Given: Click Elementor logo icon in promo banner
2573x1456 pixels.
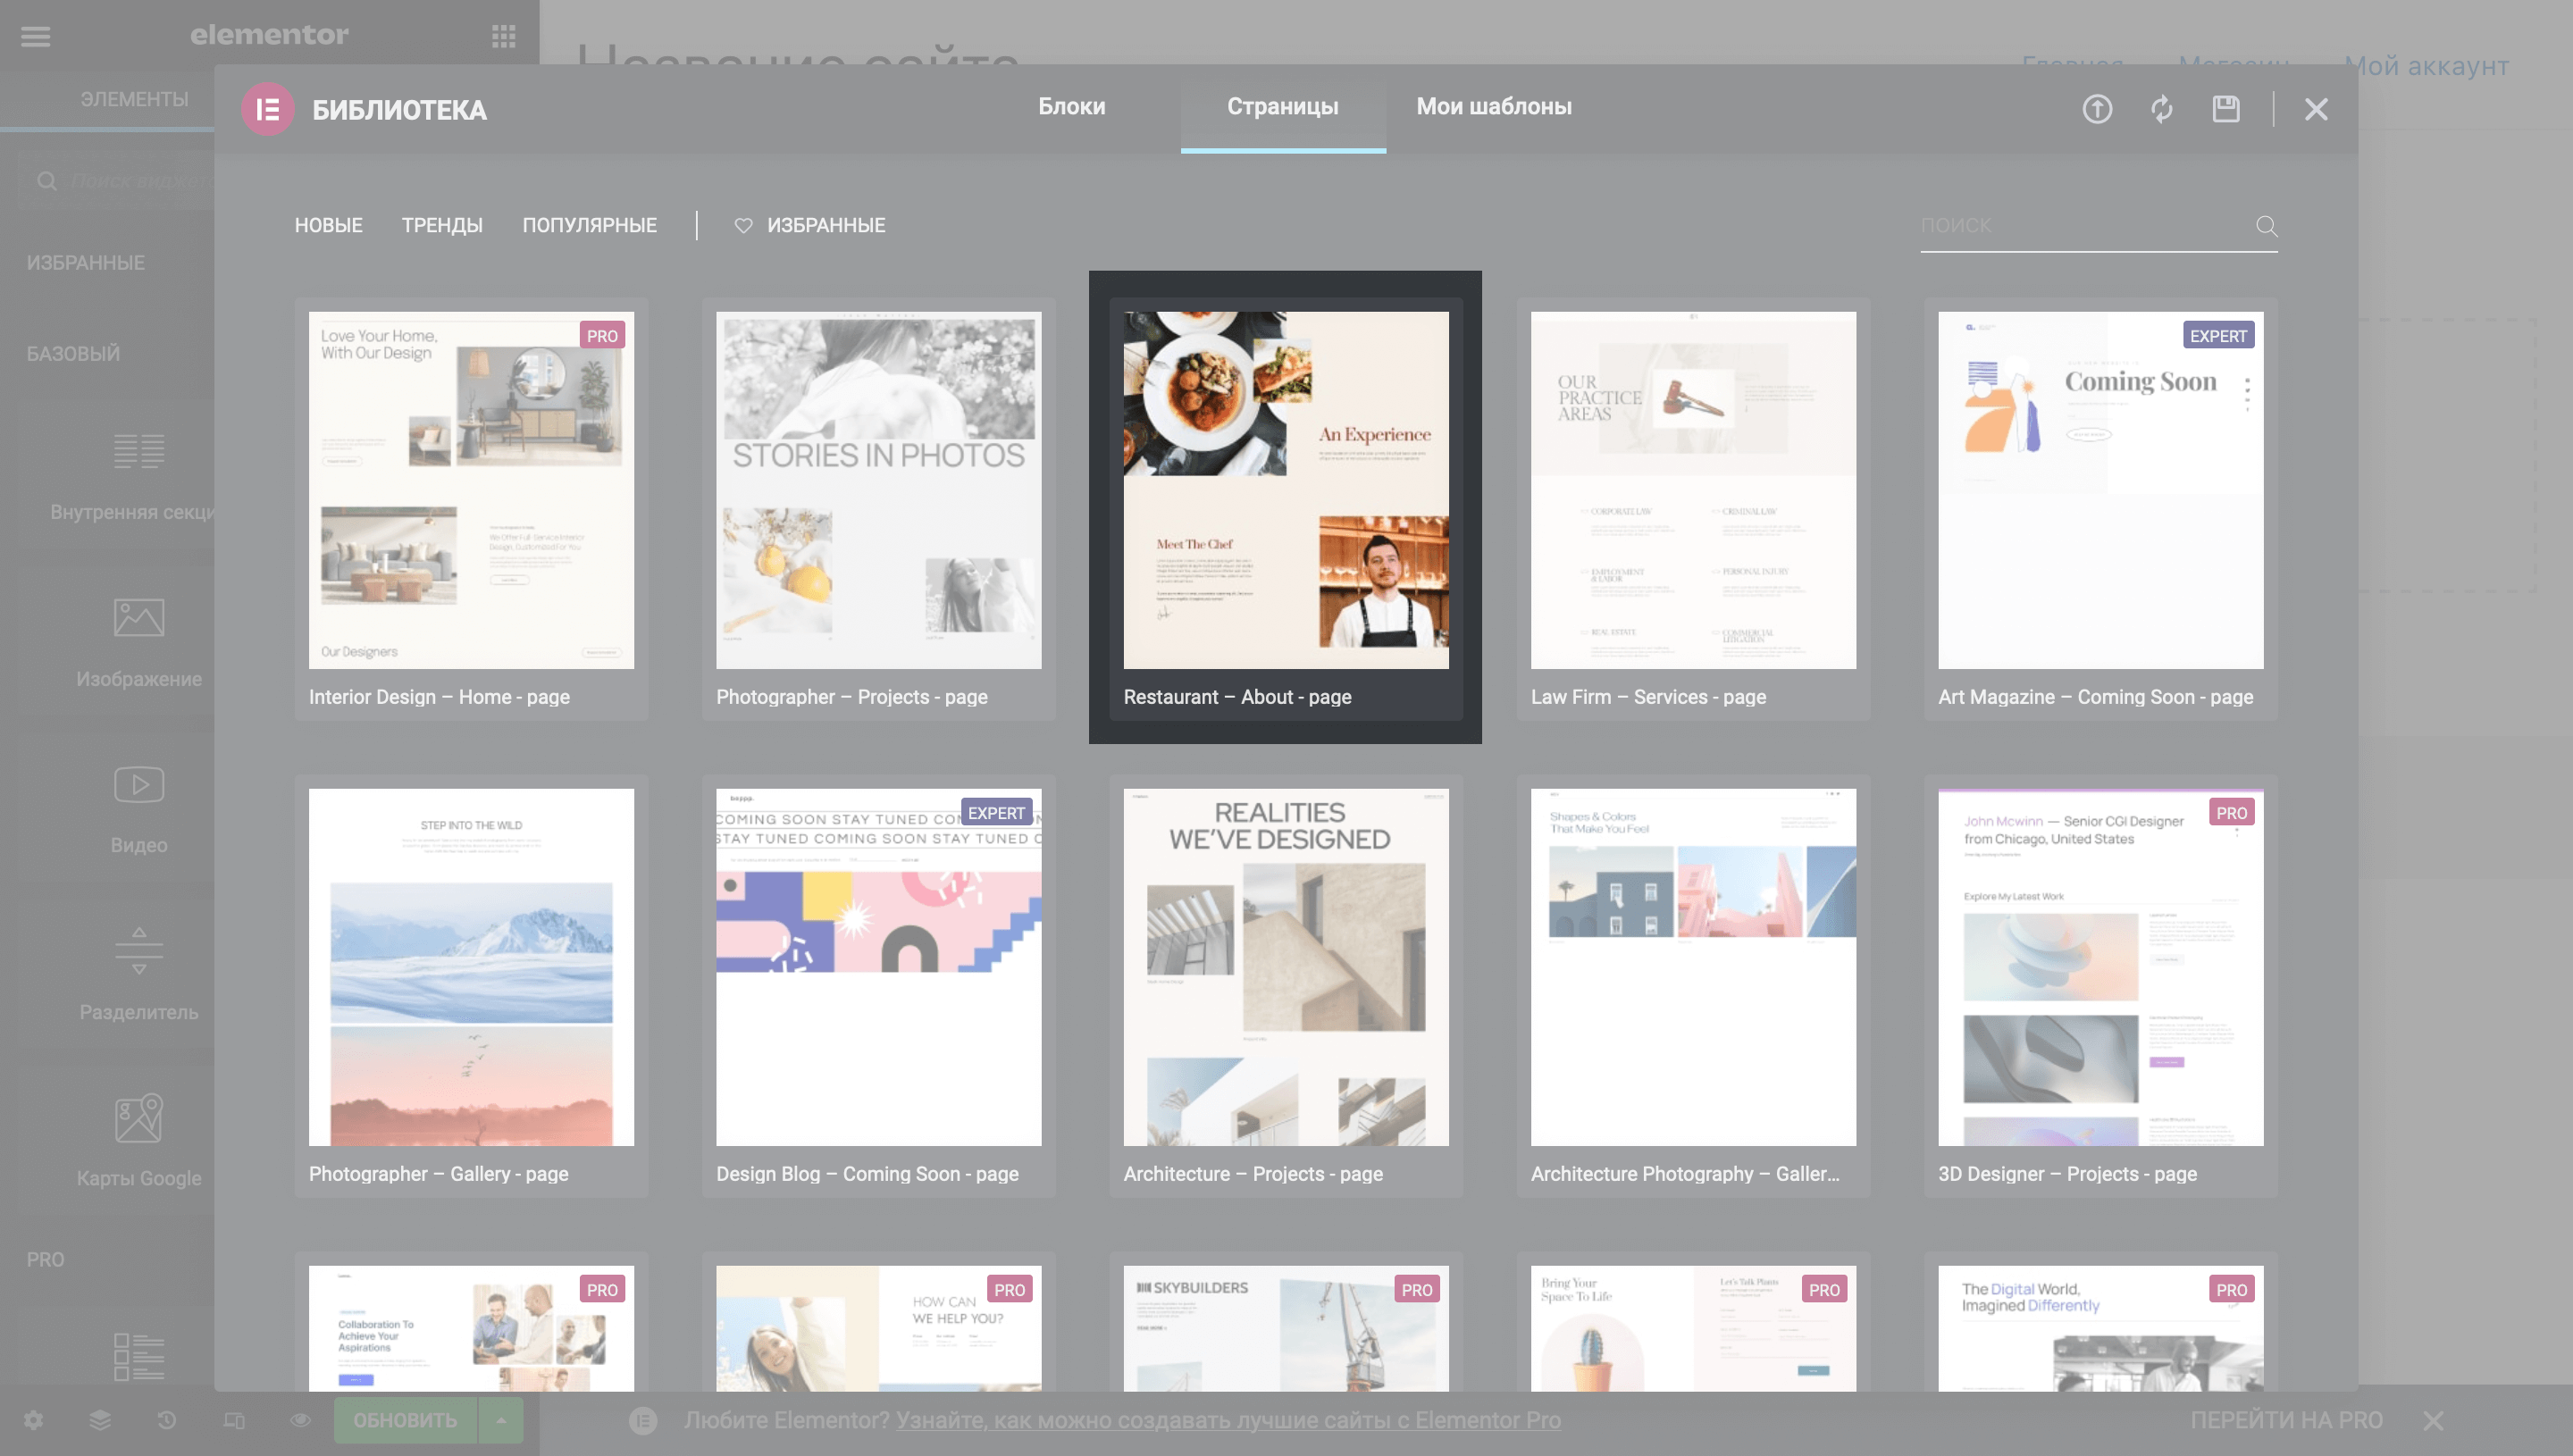Looking at the screenshot, I should click(x=643, y=1420).
